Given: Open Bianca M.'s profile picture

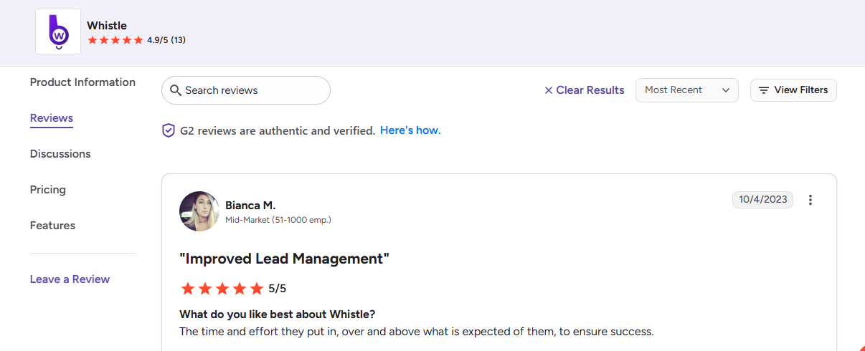Looking at the screenshot, I should click(199, 211).
